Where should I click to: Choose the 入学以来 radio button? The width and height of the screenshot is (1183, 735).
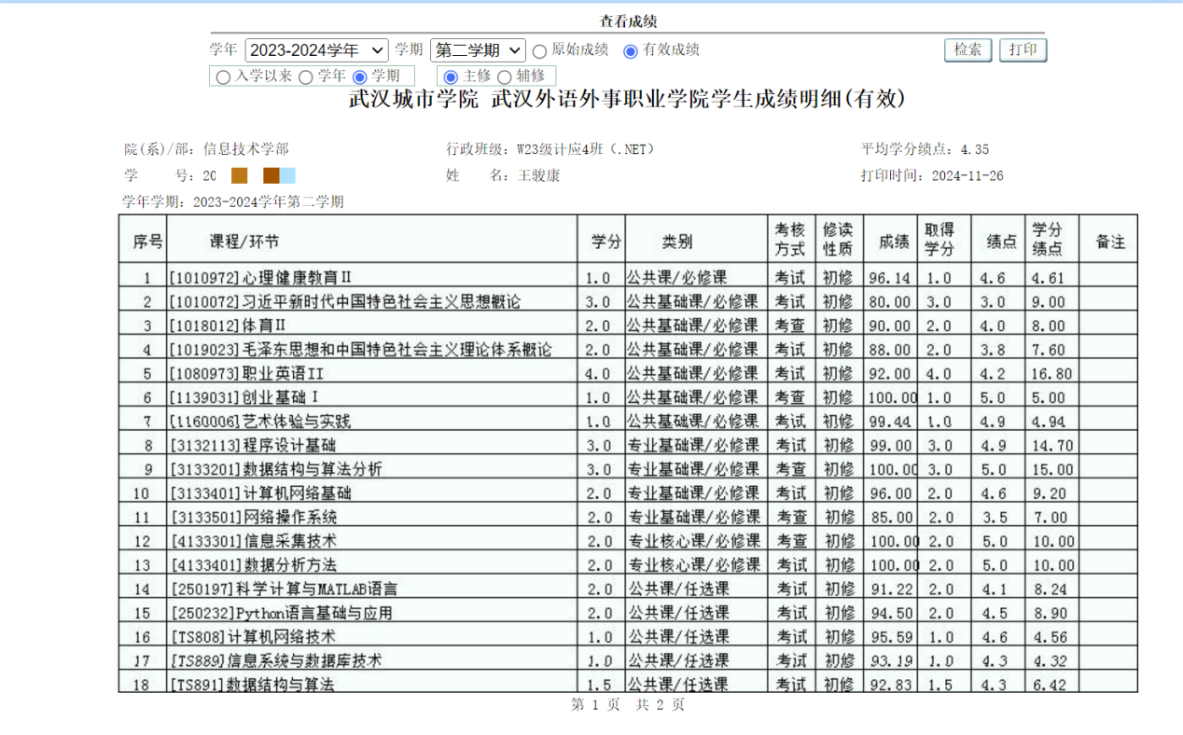(x=223, y=77)
